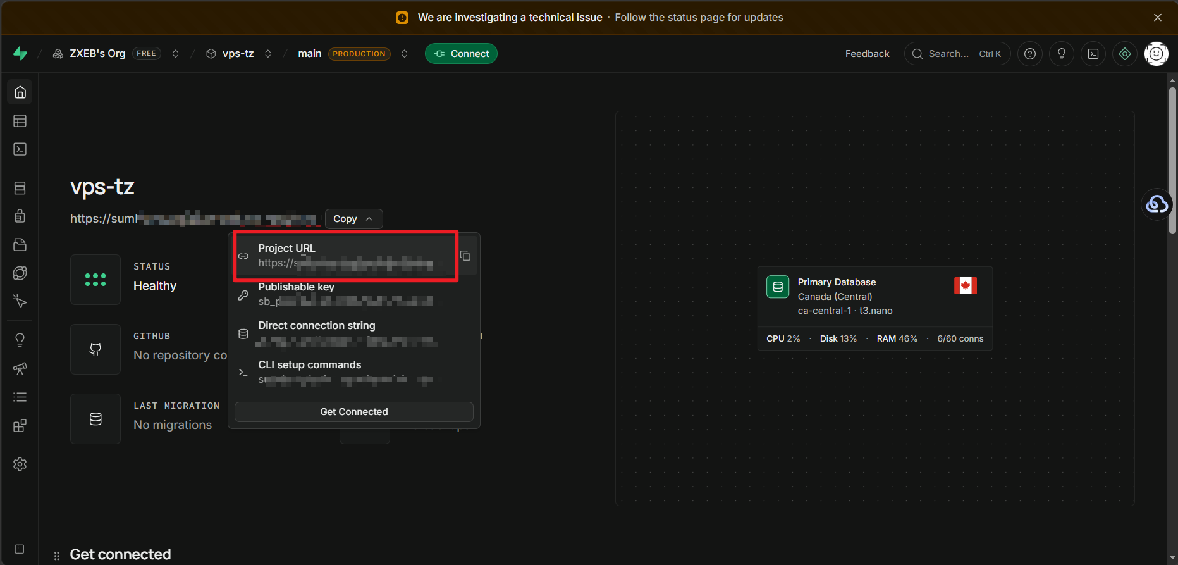The height and width of the screenshot is (565, 1178).
Task: Open Edge Functions sidebar icon
Action: click(20, 273)
